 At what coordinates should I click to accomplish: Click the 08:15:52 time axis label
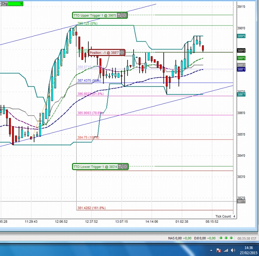tap(212, 221)
